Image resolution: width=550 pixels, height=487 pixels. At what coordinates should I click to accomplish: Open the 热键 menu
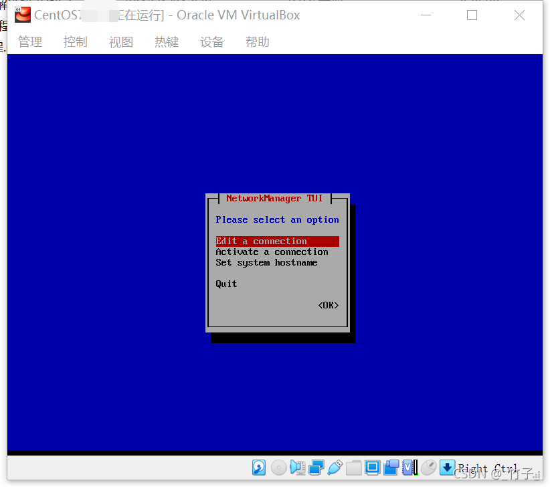(x=166, y=41)
